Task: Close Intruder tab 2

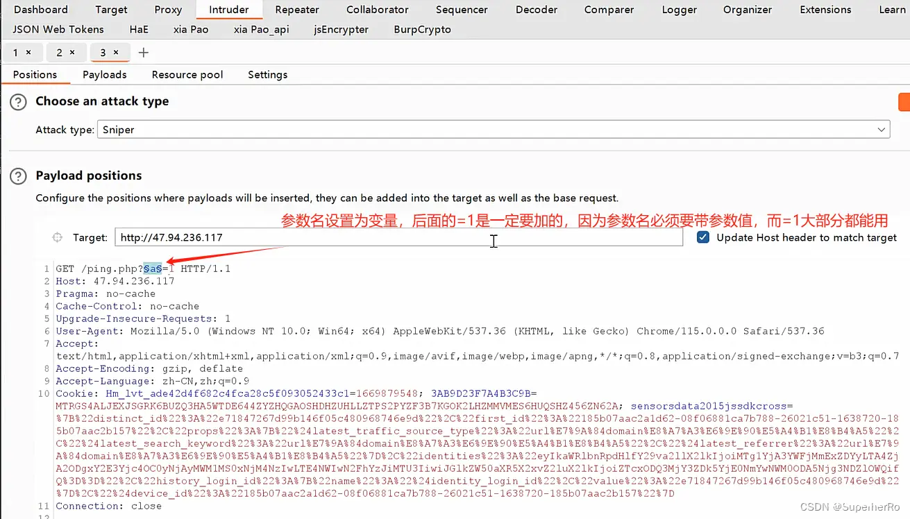Action: 71,52
